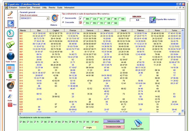
Task: Click Ritardo row 015
Action: click(x=21, y=73)
